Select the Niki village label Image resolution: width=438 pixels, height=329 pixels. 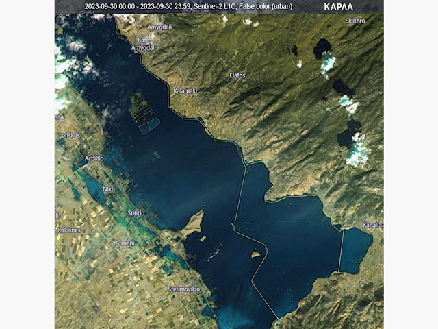[x=107, y=188]
